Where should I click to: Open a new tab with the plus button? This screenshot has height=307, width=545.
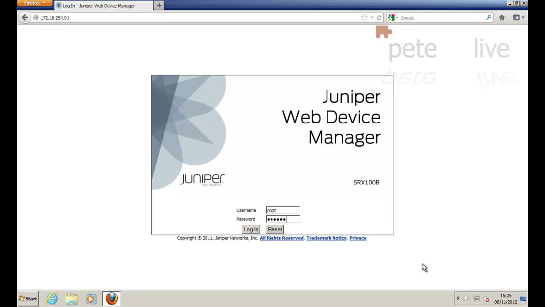coord(159,5)
